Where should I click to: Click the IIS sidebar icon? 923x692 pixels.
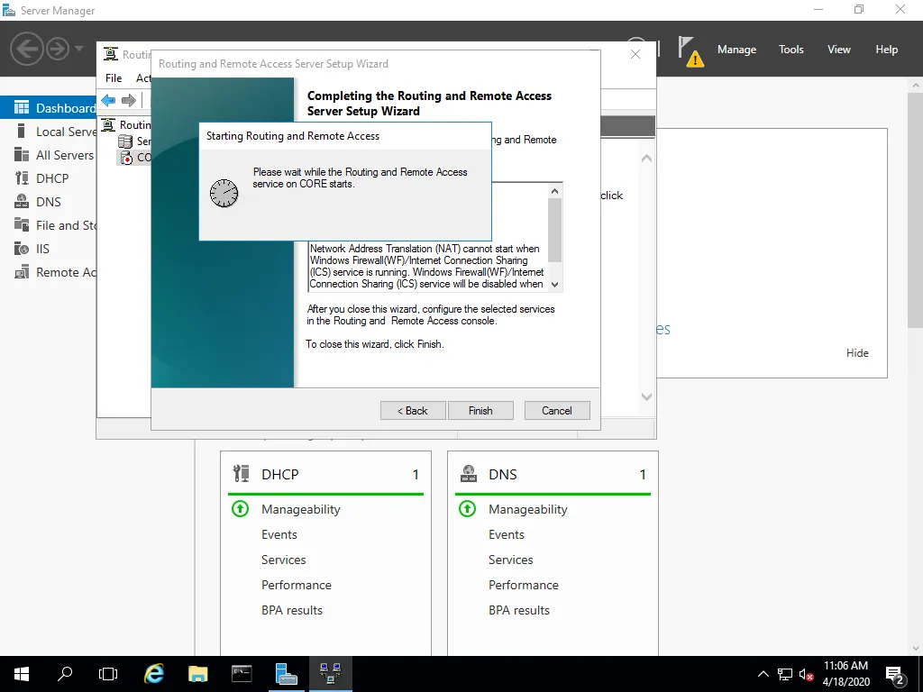(22, 249)
